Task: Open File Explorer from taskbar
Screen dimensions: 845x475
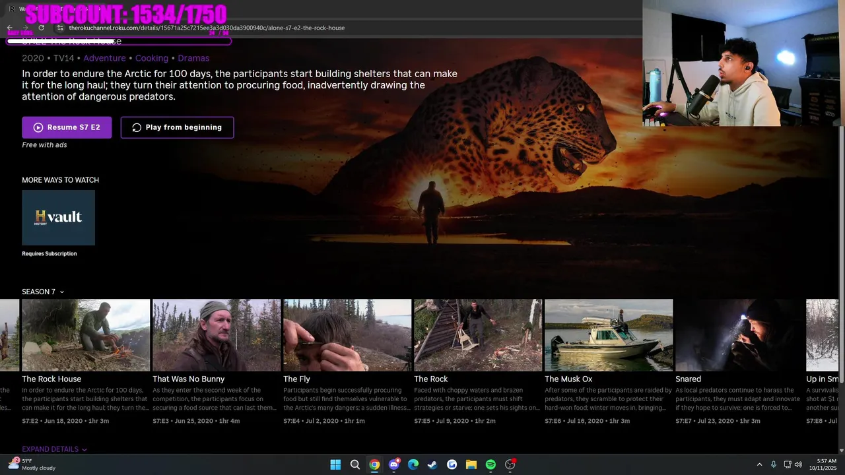Action: [471, 464]
